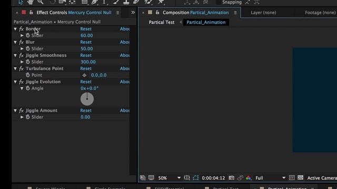
Task: Take a snapshot with camera icon
Action: (232, 178)
